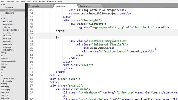
Task: Select header.php in the sidebar
Action: click(x=9, y=10)
